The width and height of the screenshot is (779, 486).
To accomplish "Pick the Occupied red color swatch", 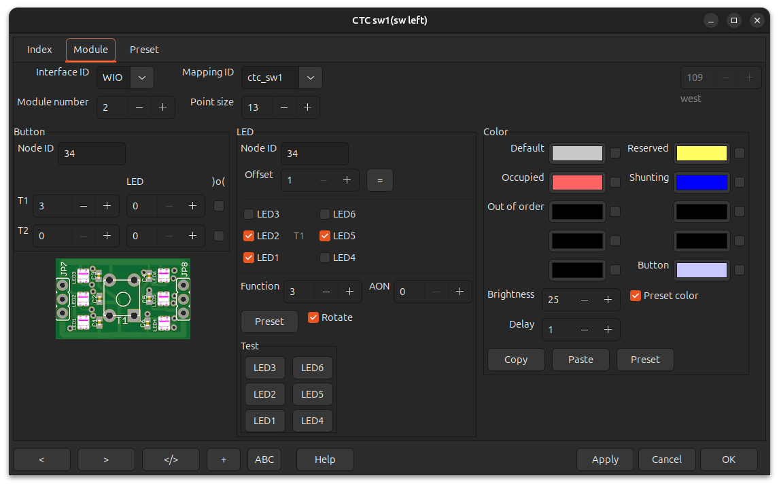I will pyautogui.click(x=577, y=182).
